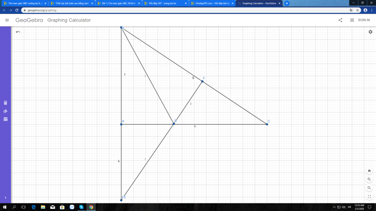Image resolution: width=376 pixels, height=211 pixels.
Task: Close the 'Hỏi đáp 247 - trang tra loi' tab
Action: tap(185, 3)
